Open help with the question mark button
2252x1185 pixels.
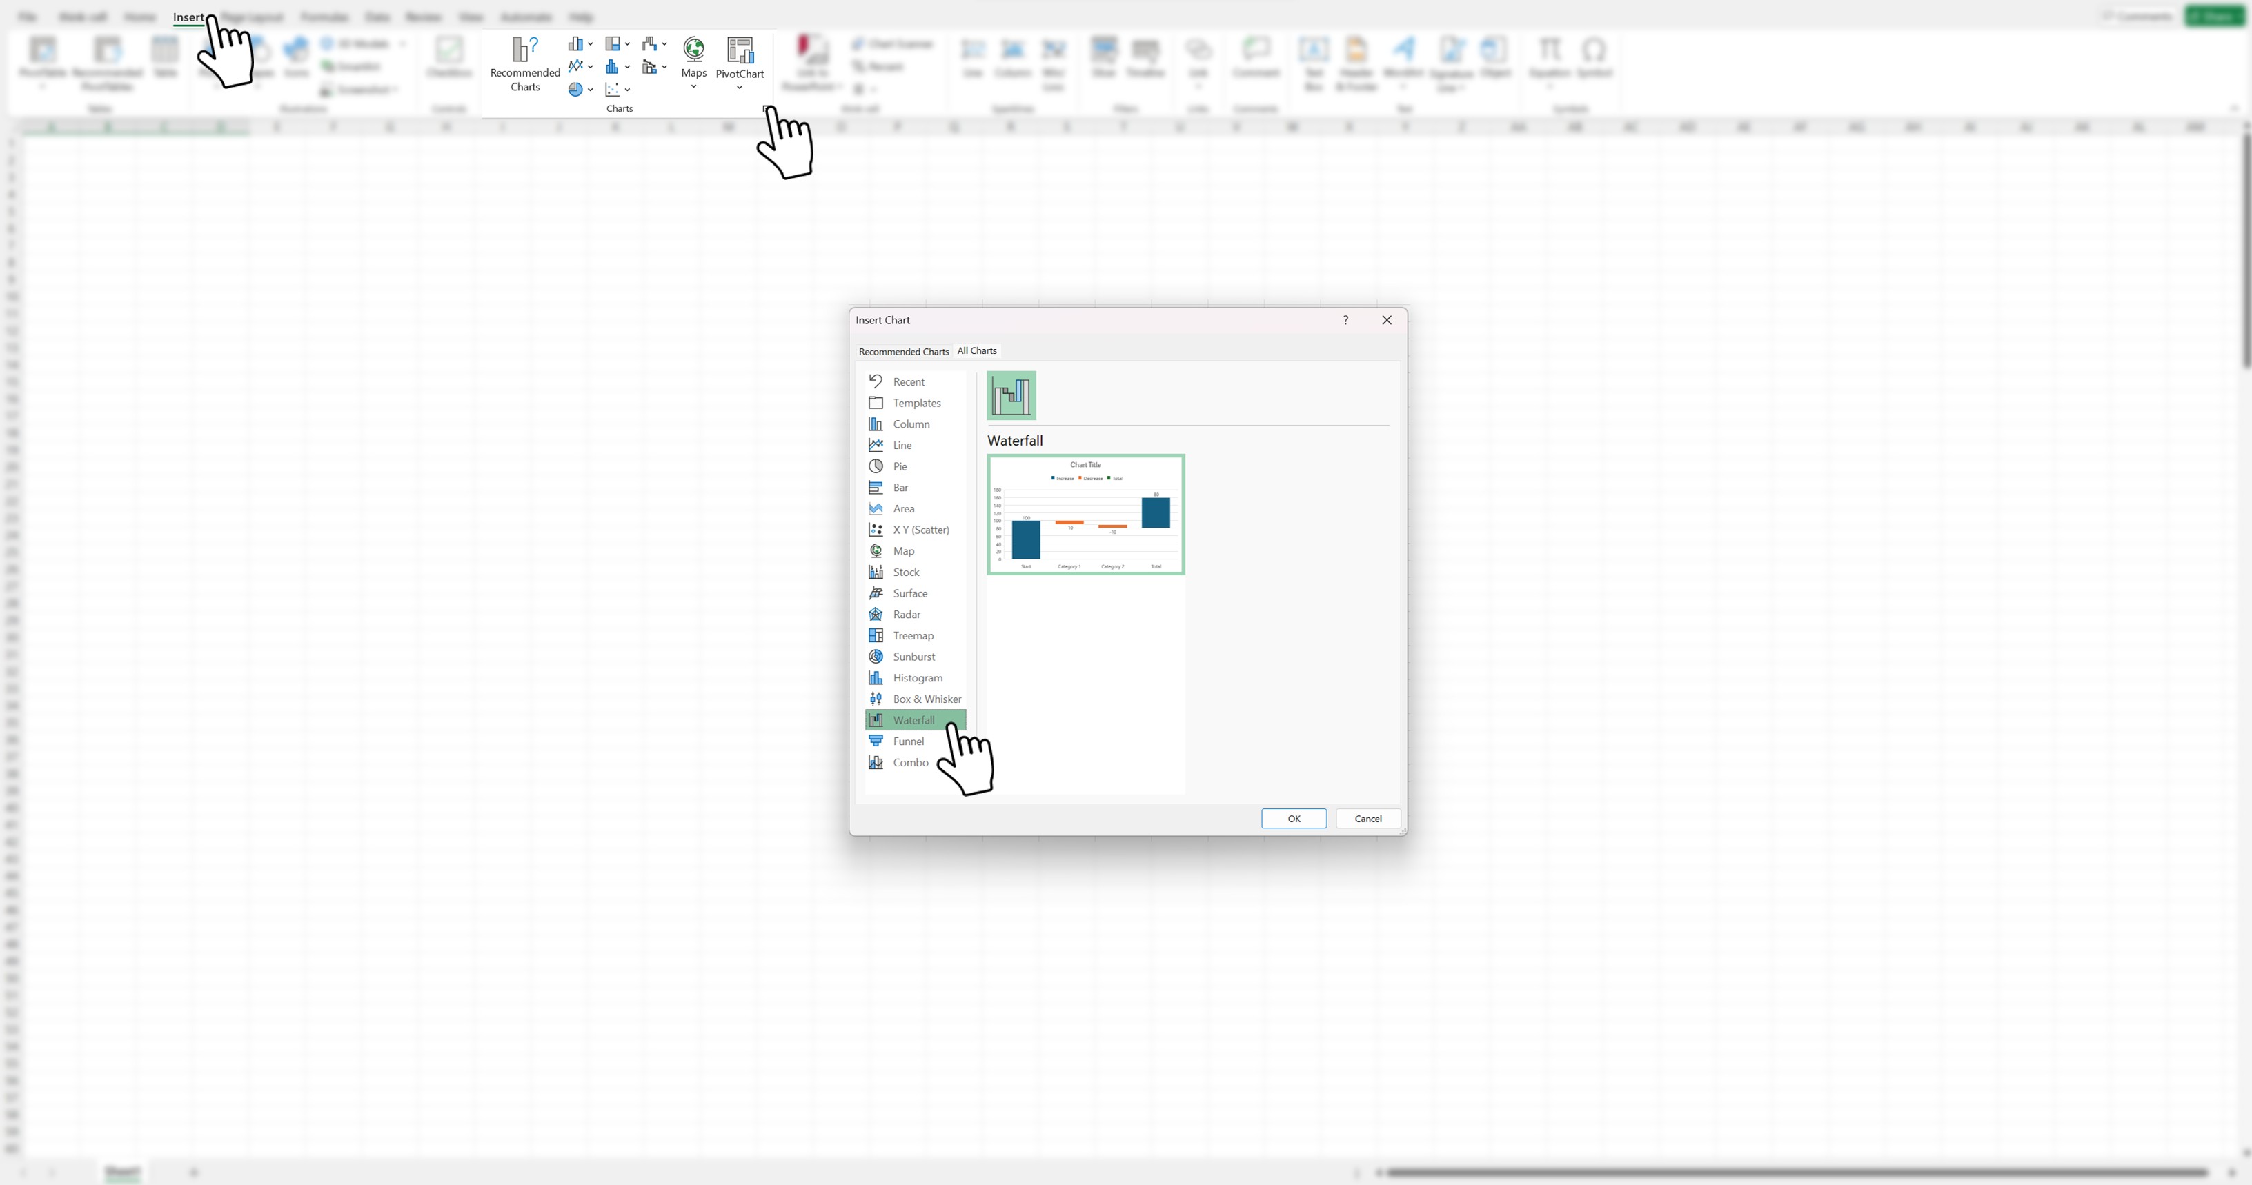[x=1345, y=320]
